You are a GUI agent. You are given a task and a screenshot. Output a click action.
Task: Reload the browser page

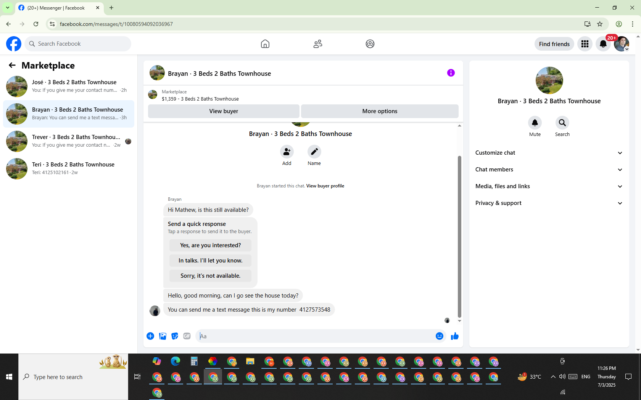(x=36, y=24)
